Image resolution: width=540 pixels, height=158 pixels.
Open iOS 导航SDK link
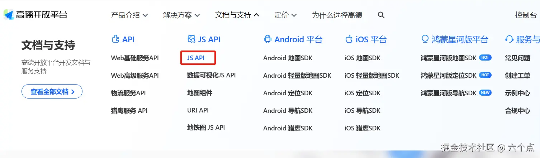[x=363, y=111]
